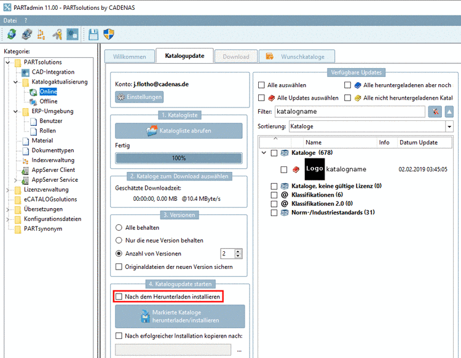Expand the Konfigurationsdateien tree node
This screenshot has width=461, height=358.
point(8,219)
